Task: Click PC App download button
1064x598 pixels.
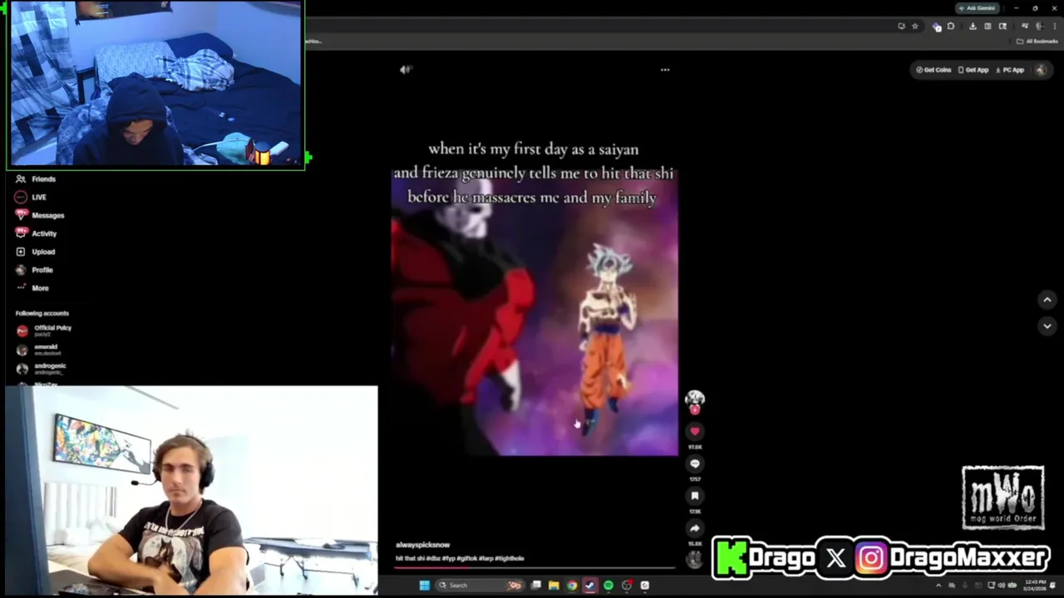Action: coord(1010,70)
